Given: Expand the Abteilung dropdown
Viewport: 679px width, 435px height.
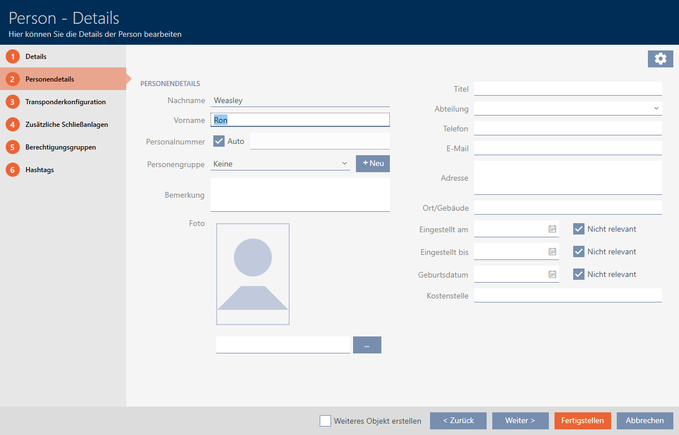Looking at the screenshot, I should (656, 108).
